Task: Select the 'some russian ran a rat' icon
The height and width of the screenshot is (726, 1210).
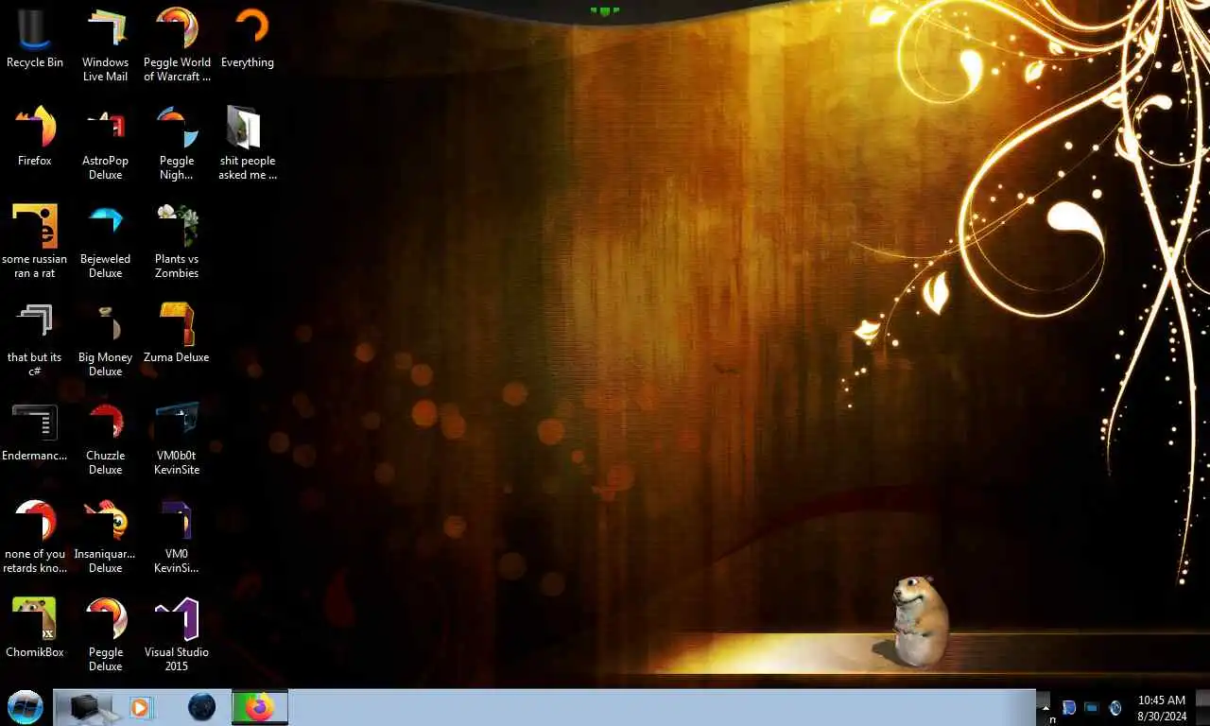Action: [35, 242]
